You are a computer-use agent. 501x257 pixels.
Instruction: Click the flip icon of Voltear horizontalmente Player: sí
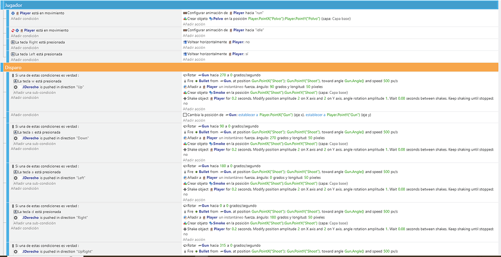[184, 54]
